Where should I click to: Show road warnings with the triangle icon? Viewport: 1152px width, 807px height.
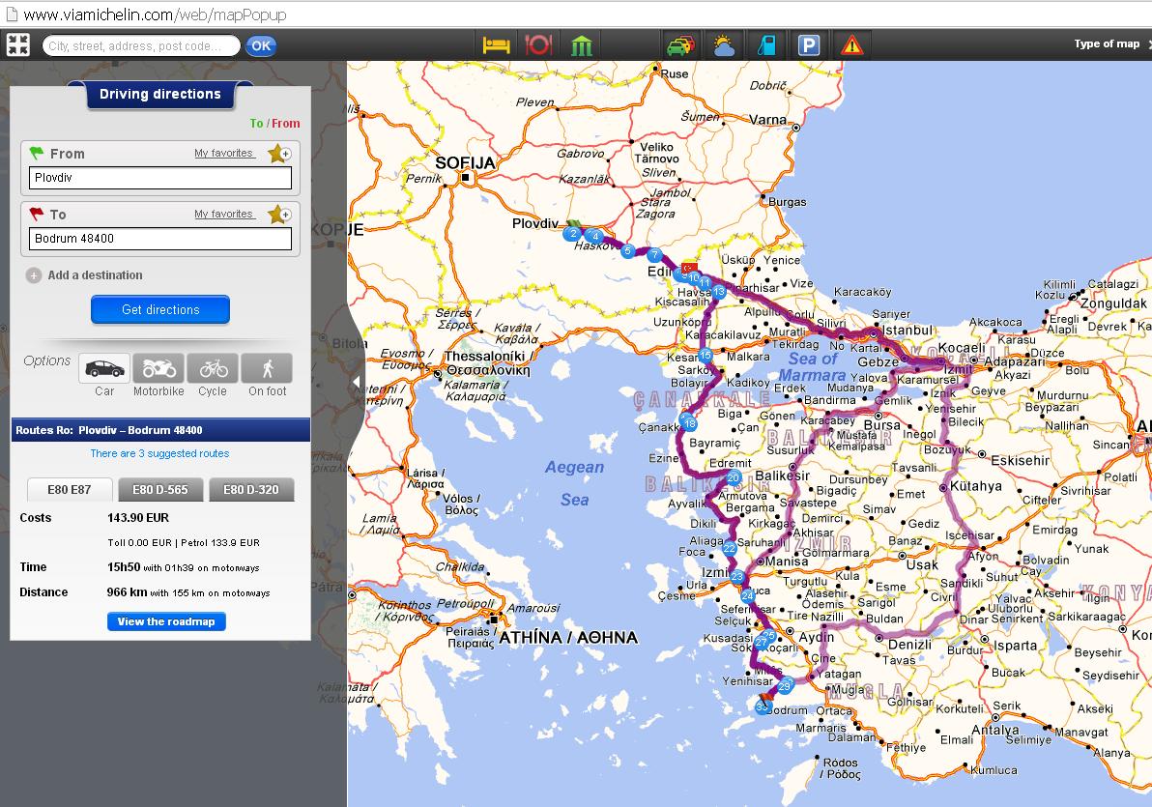pos(852,44)
